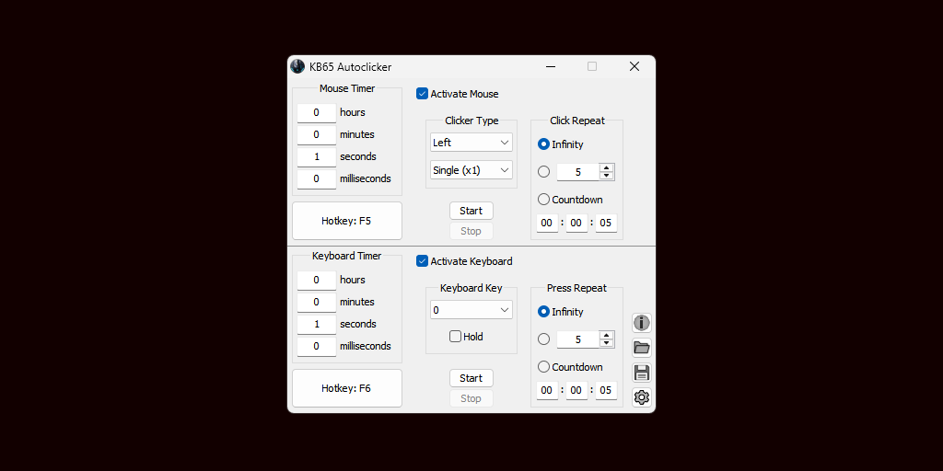
Task: Select the count radio under Click Repeat
Action: 543,172
